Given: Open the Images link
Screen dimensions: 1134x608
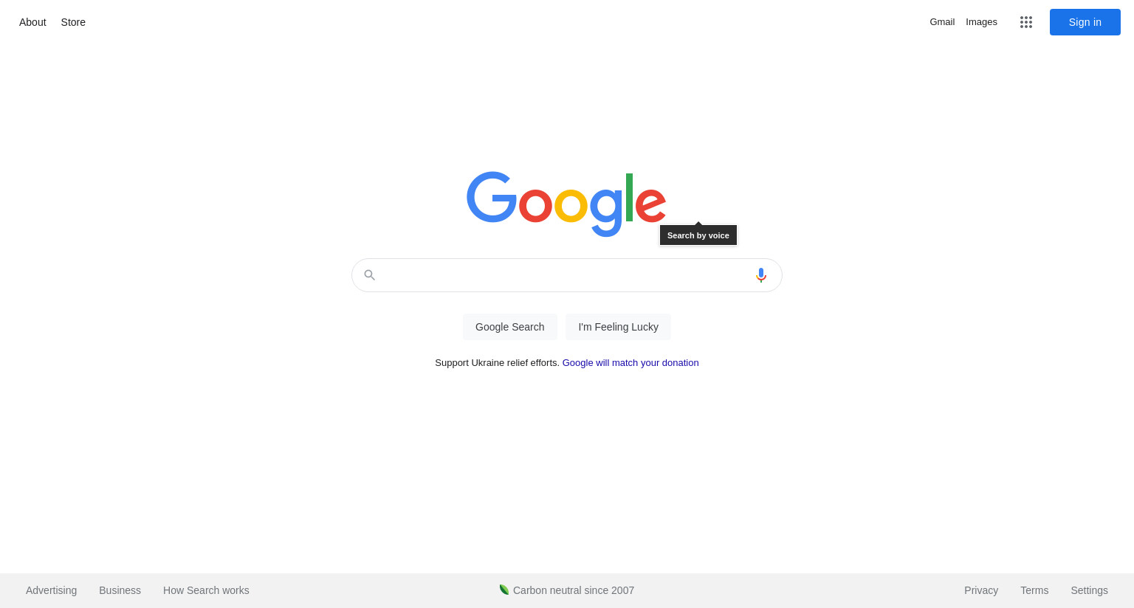Looking at the screenshot, I should click(982, 22).
